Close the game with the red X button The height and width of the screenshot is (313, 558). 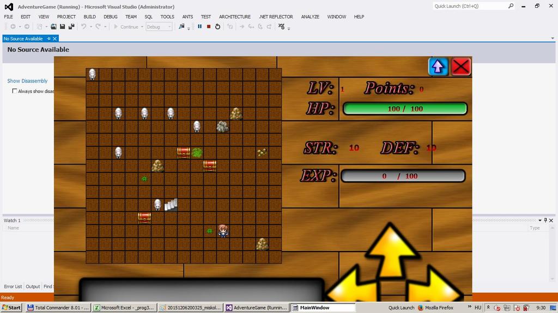(x=461, y=66)
